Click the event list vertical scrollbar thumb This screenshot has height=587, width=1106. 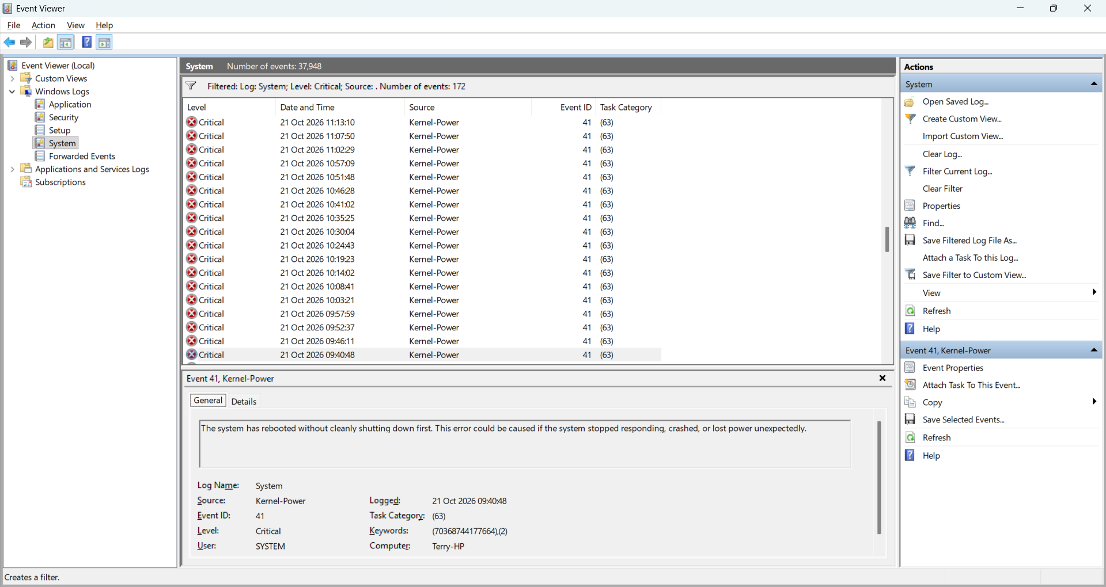887,239
